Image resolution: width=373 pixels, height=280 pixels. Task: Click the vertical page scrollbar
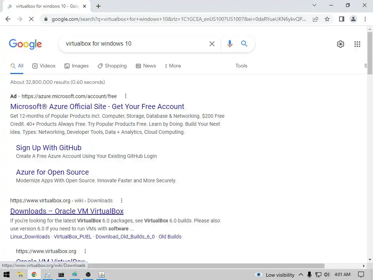[370, 53]
